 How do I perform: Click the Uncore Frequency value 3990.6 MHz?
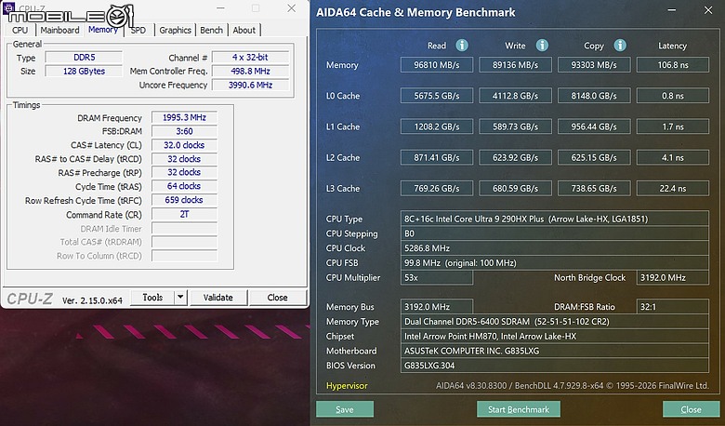click(x=250, y=86)
